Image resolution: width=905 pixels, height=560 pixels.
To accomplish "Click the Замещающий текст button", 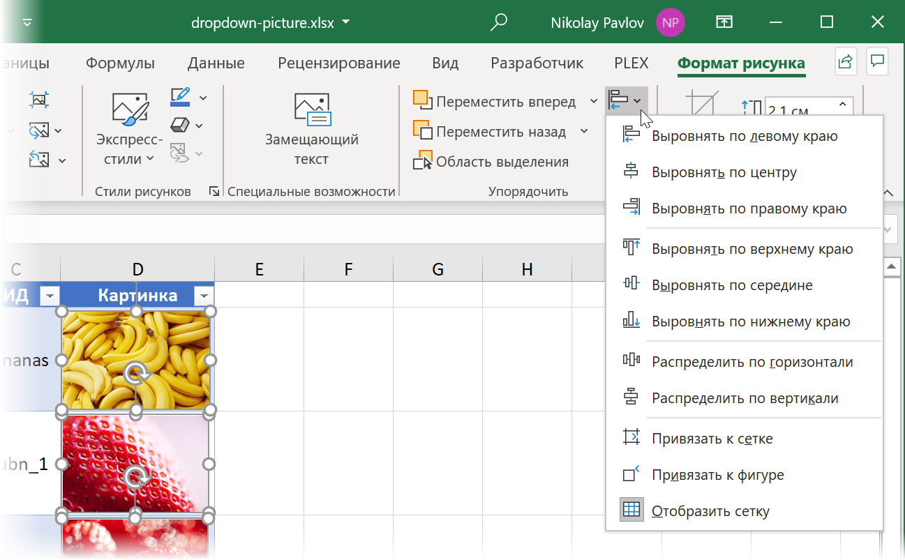I will click(311, 130).
